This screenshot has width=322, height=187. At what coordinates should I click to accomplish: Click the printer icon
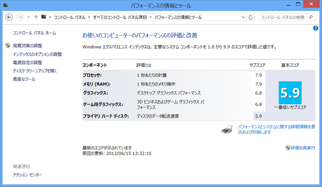pos(227,129)
